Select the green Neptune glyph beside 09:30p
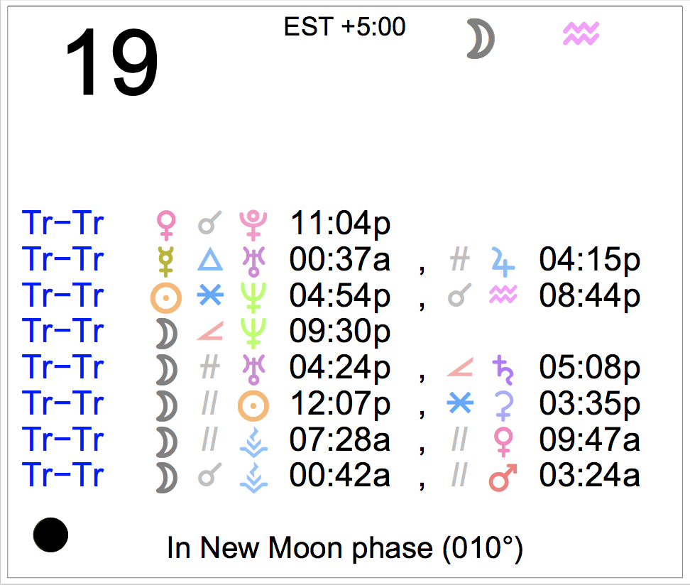 point(252,332)
